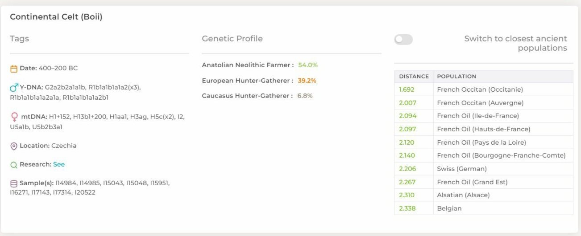
Task: Click the female symbol icon for mtDNA
Action: pyautogui.click(x=14, y=117)
